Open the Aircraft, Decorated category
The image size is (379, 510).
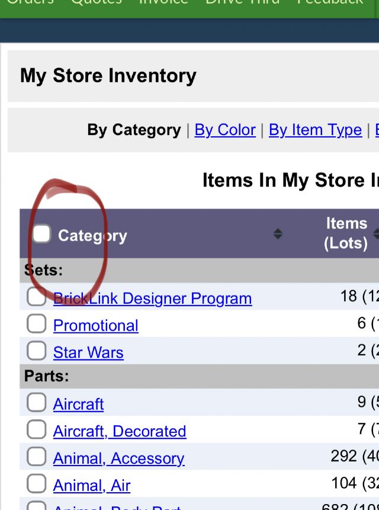pos(120,431)
